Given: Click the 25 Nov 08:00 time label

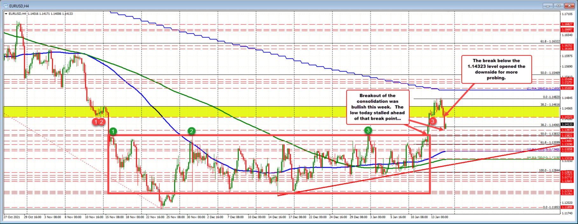Looking at the screenshot, I should point(176,217).
